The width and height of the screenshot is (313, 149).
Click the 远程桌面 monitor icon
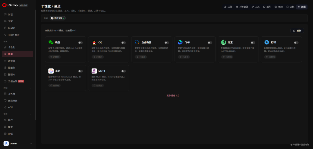coord(5,101)
